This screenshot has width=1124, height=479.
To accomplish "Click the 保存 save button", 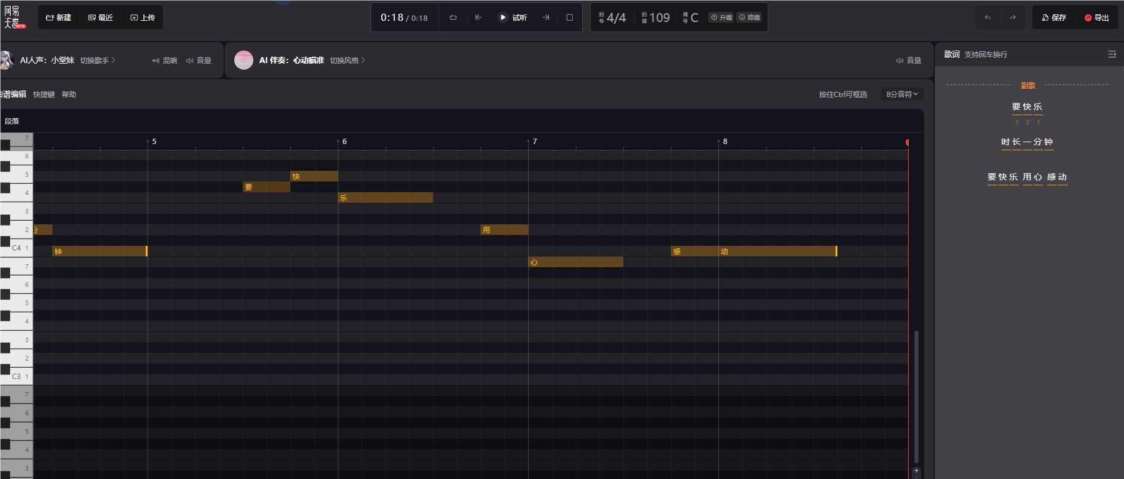I will coord(1054,18).
